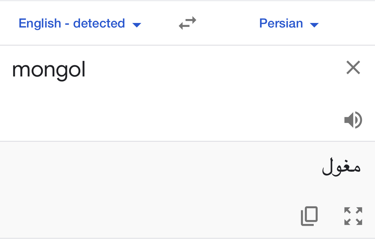The height and width of the screenshot is (243, 375).
Task: Listen to the pronunciation of mongol
Action: pyautogui.click(x=353, y=120)
